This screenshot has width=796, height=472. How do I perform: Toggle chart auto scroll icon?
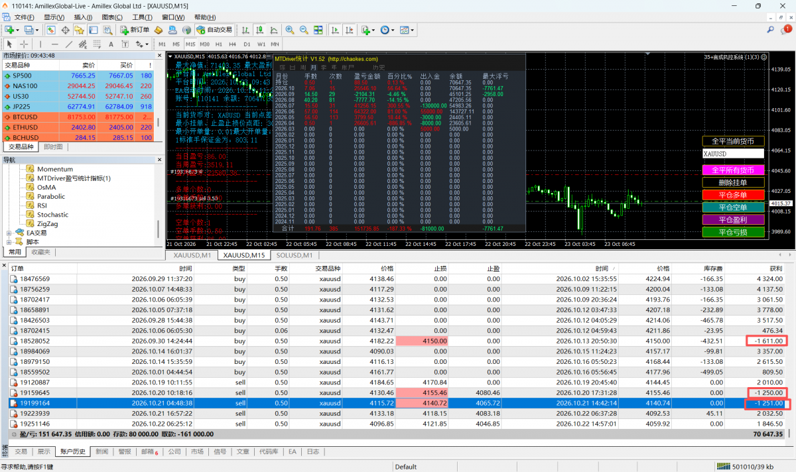[334, 30]
